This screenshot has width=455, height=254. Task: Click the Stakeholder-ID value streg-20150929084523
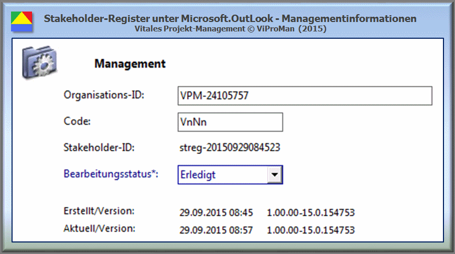coord(230,148)
